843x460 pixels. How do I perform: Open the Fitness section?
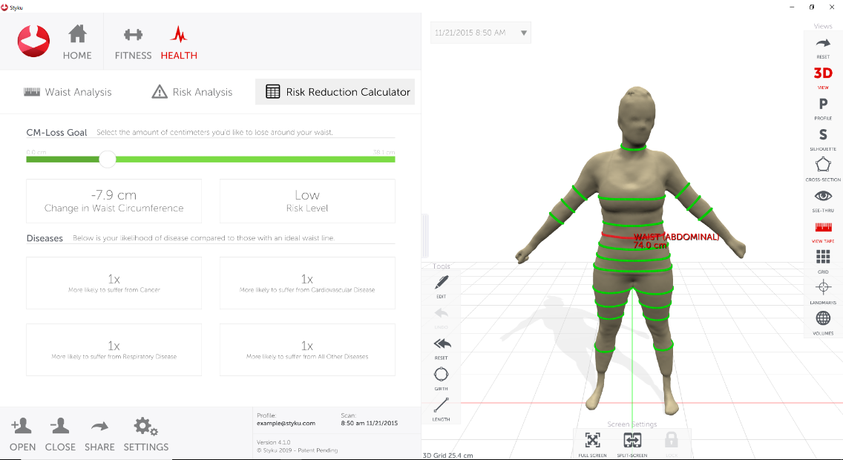[133, 43]
